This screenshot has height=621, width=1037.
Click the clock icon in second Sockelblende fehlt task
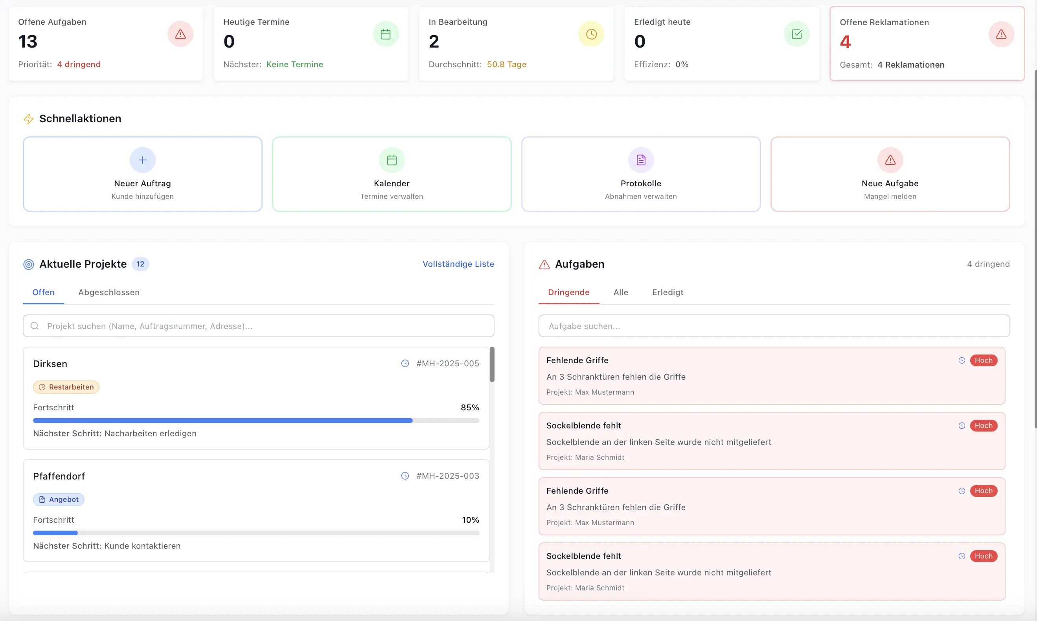pyautogui.click(x=962, y=556)
